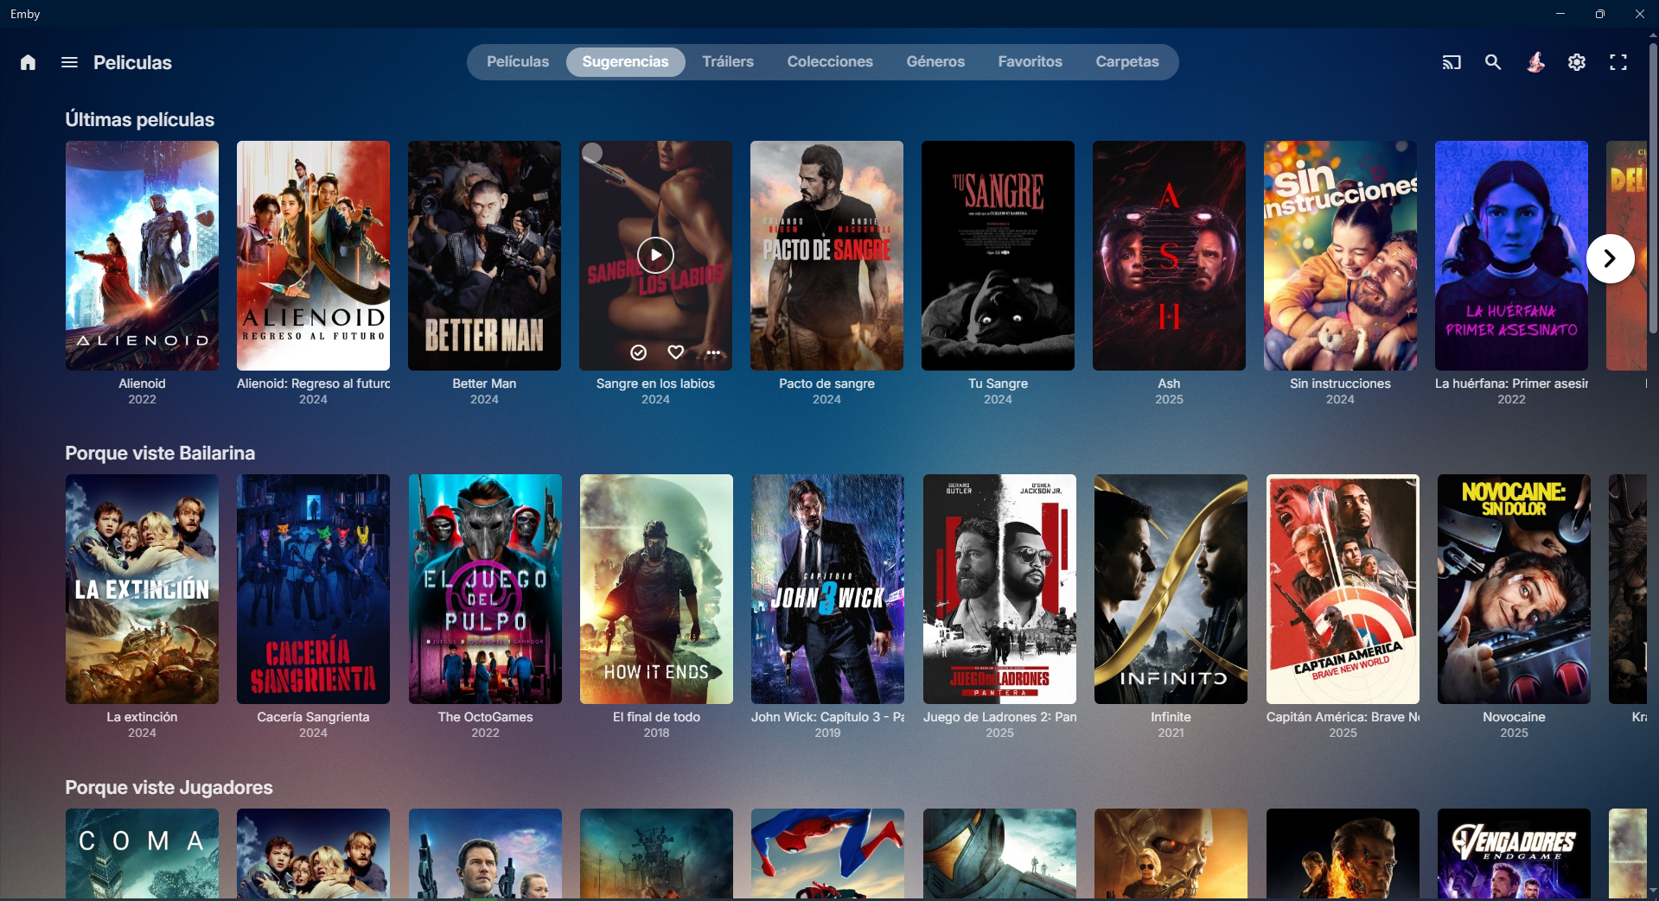
Task: Open La huérfana: Primer asesinato poster
Action: click(1511, 256)
